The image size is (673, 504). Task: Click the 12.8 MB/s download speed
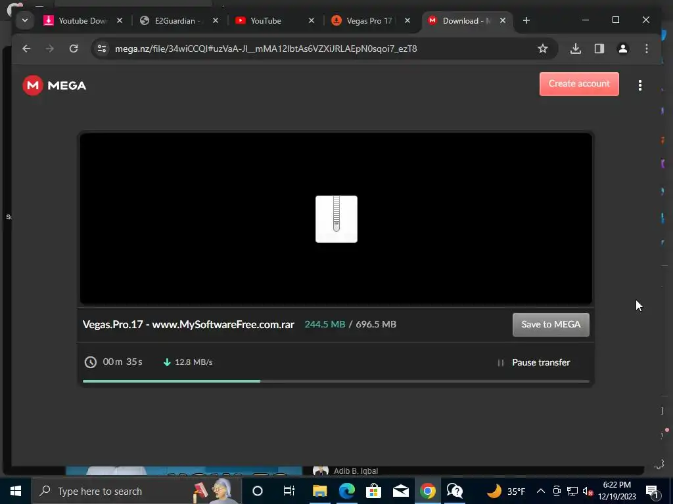coord(194,362)
